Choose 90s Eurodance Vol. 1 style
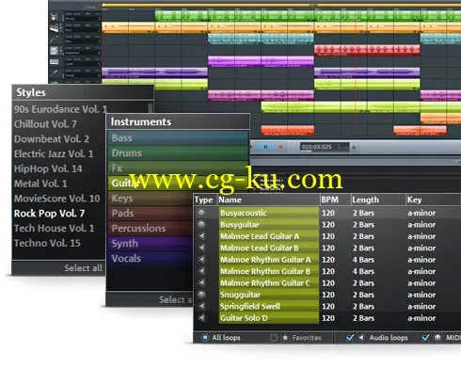 (60, 109)
